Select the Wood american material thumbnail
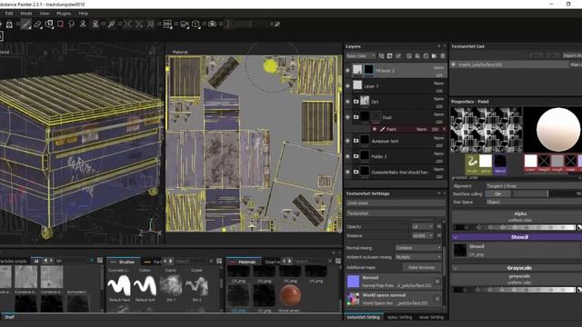 click(x=290, y=295)
